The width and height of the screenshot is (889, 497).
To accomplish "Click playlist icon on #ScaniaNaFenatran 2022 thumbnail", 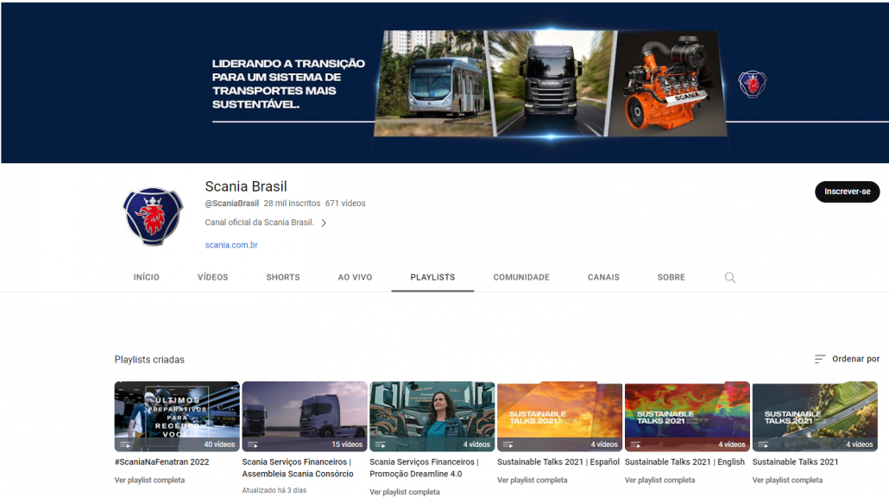I will coord(125,444).
